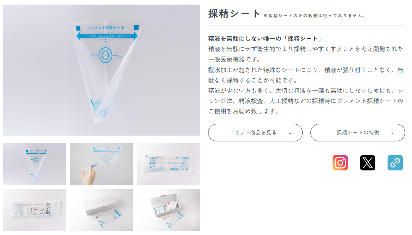Expand the 採精シートの特徴 dropdown button
The width and height of the screenshot is (412, 235).
tap(358, 133)
